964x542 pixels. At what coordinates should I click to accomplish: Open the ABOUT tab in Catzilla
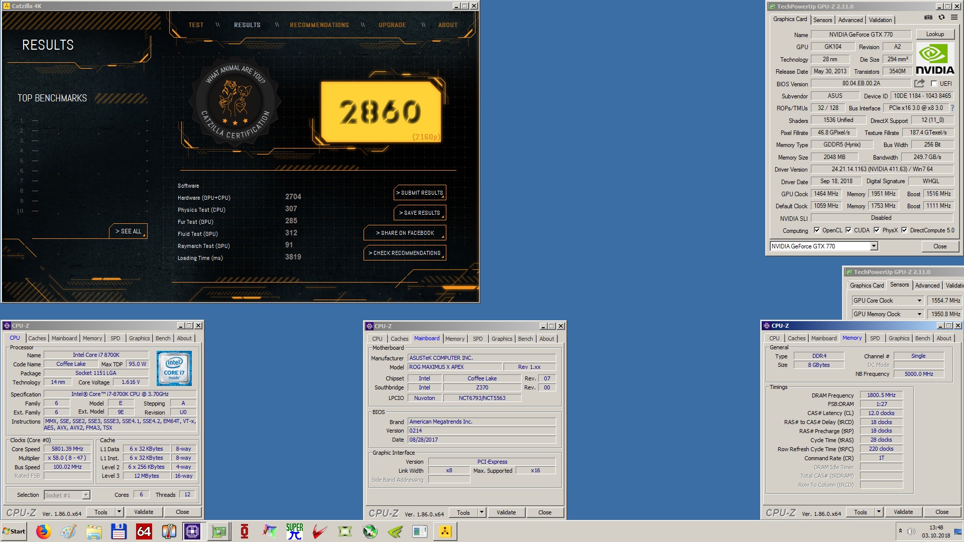click(x=448, y=25)
